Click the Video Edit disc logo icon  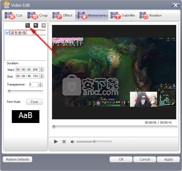(x=7, y=5)
